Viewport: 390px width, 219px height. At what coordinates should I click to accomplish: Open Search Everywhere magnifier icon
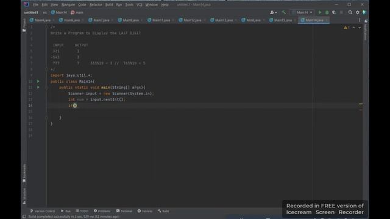[x=350, y=12]
